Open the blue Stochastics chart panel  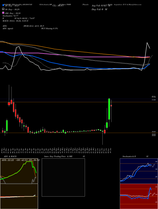[139, 171]
